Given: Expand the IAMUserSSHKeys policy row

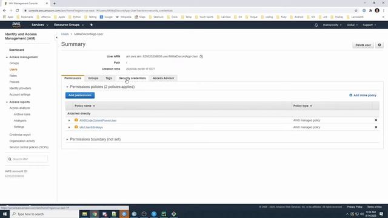Looking at the screenshot, I should [x=69, y=128].
